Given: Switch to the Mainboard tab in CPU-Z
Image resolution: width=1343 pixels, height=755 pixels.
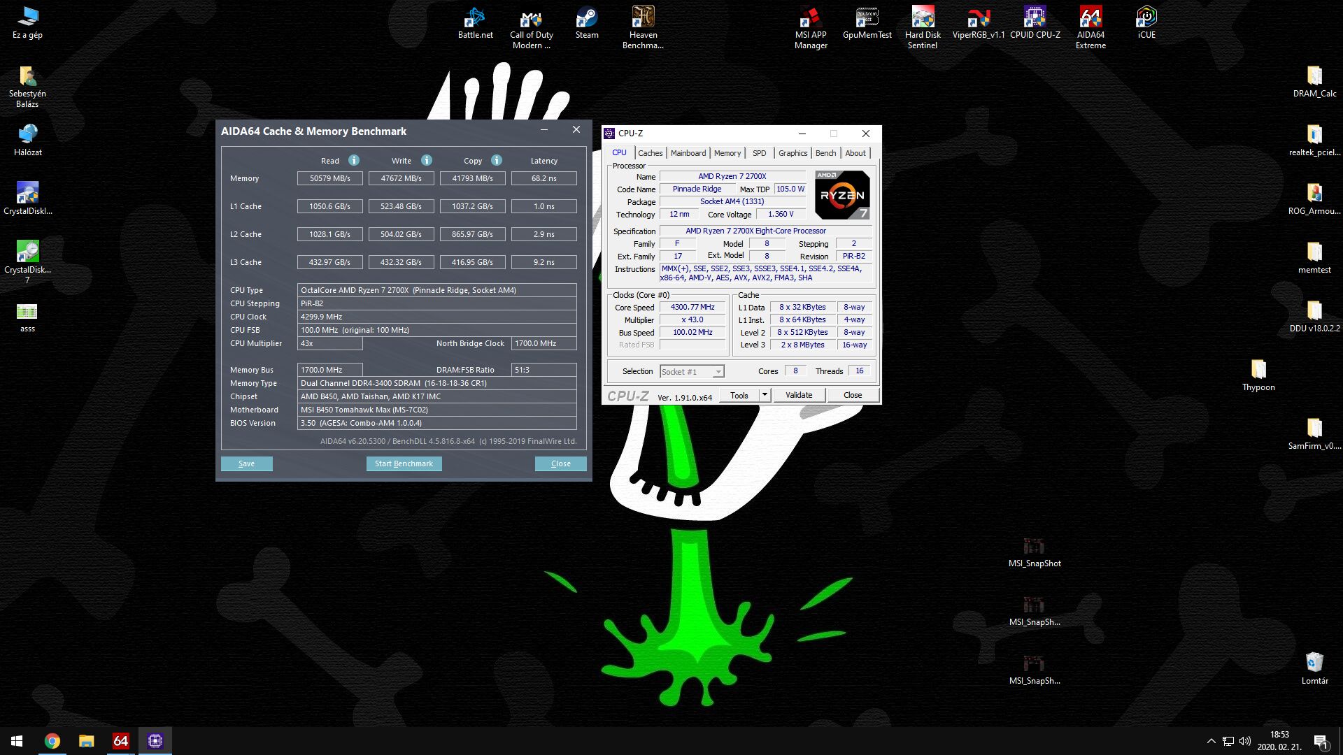Looking at the screenshot, I should tap(688, 153).
